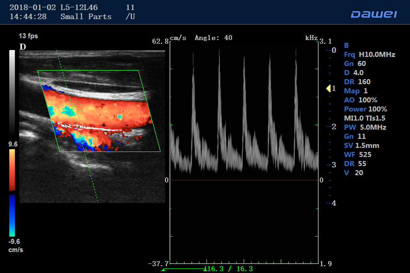This screenshot has width=410, height=273.
Task: Click the -37.7 lower velocity scale value
Action: pyautogui.click(x=159, y=264)
